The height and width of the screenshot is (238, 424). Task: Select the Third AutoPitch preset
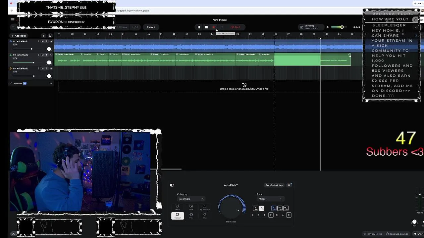(191, 216)
